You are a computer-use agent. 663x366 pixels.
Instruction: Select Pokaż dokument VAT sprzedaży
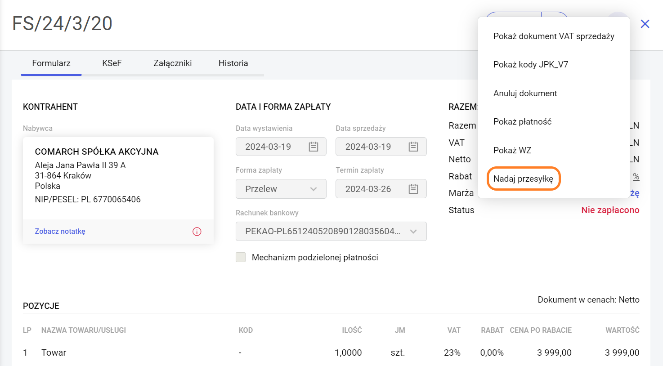tap(554, 36)
